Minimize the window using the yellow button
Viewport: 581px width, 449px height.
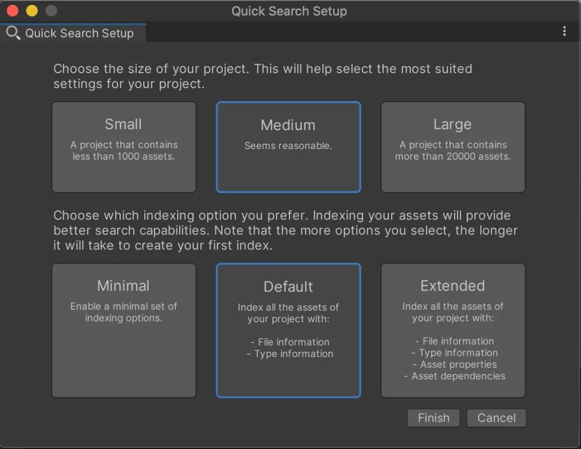pos(32,11)
